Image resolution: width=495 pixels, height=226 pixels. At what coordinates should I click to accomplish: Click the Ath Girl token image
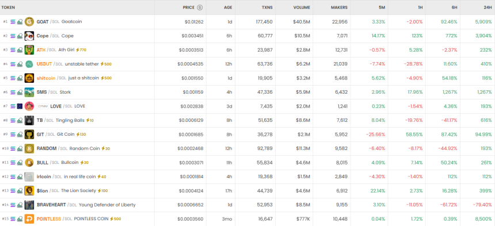click(x=29, y=50)
